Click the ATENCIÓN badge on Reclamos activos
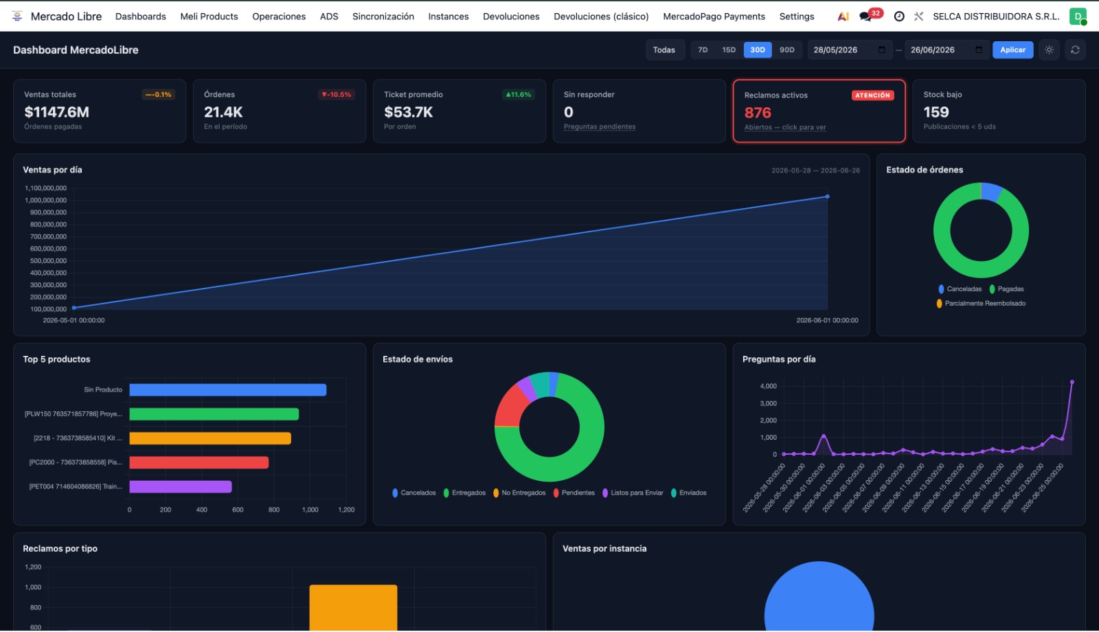This screenshot has height=632, width=1099. coord(872,95)
